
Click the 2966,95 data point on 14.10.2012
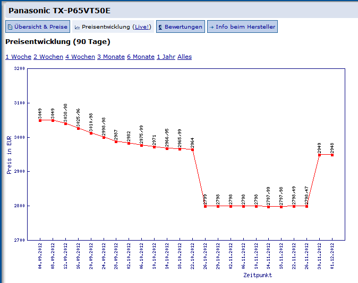coord(167,148)
